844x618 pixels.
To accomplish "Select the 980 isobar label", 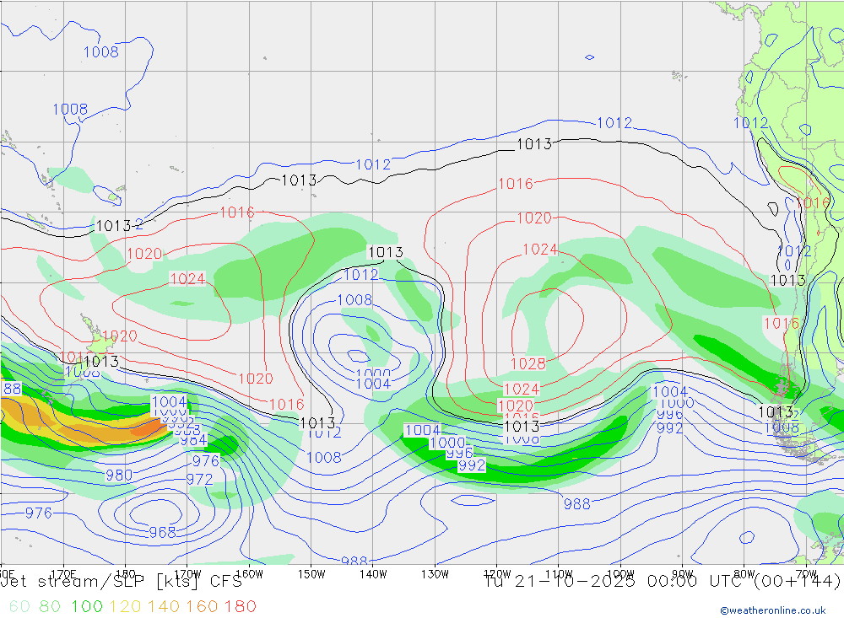I will click(119, 476).
